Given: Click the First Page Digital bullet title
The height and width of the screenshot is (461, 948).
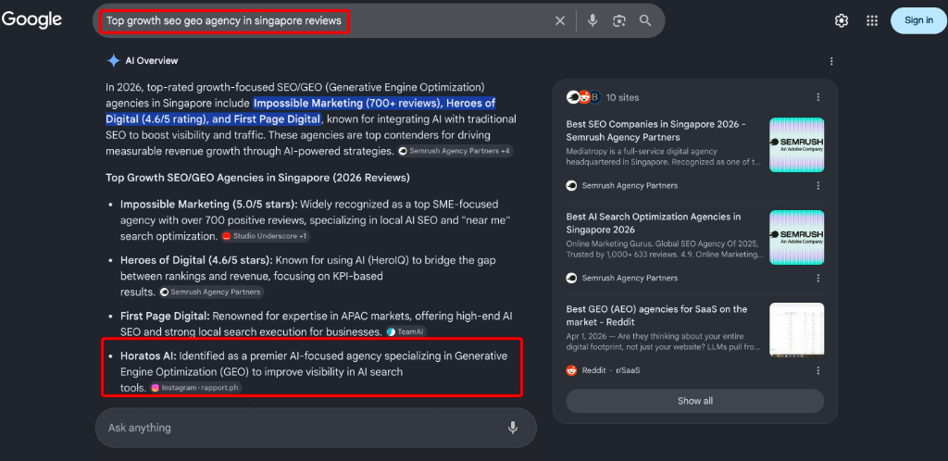Looking at the screenshot, I should 165,316.
